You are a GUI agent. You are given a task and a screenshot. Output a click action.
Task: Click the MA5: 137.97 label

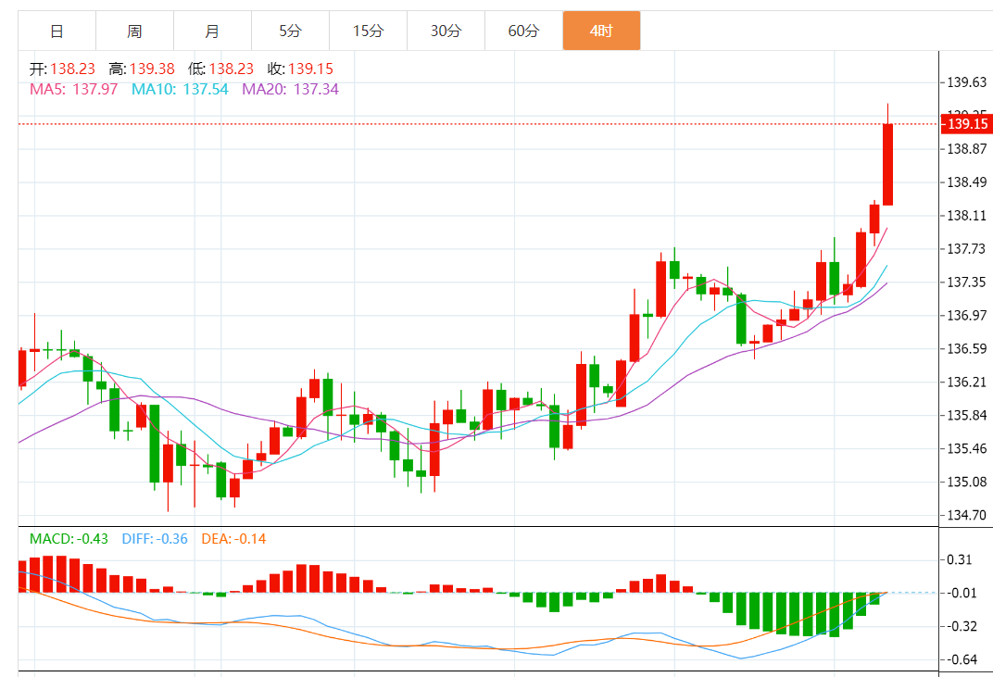pos(73,89)
